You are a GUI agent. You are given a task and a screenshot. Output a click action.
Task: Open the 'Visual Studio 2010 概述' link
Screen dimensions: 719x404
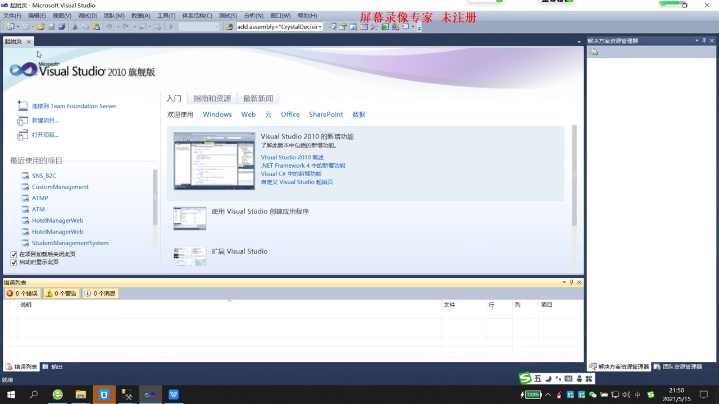click(292, 157)
